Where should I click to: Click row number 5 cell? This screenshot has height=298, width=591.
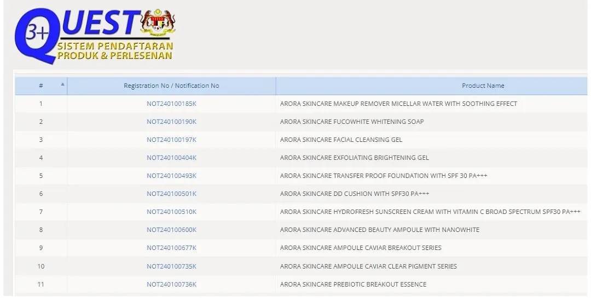pos(41,176)
